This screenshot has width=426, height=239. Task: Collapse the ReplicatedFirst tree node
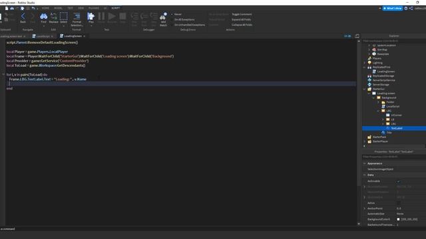click(365, 67)
